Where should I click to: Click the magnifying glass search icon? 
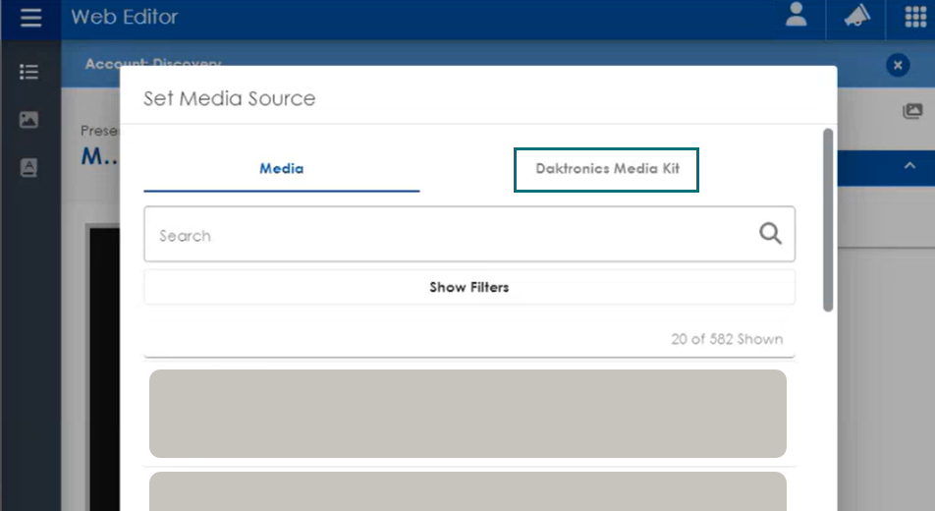pos(770,234)
